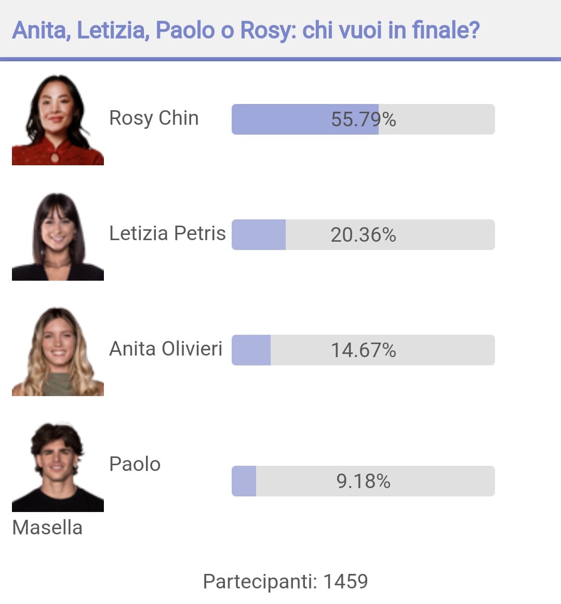Click the 9.18% percentage text

click(x=364, y=481)
